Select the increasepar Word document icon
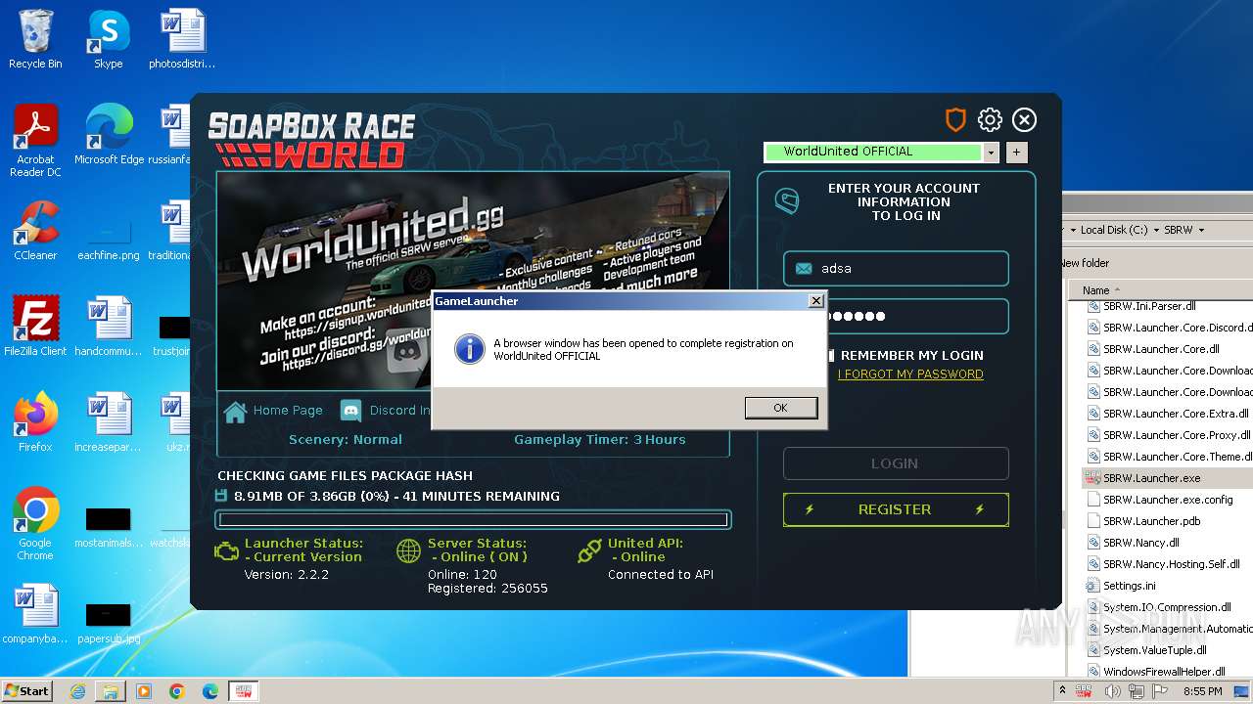 click(109, 423)
